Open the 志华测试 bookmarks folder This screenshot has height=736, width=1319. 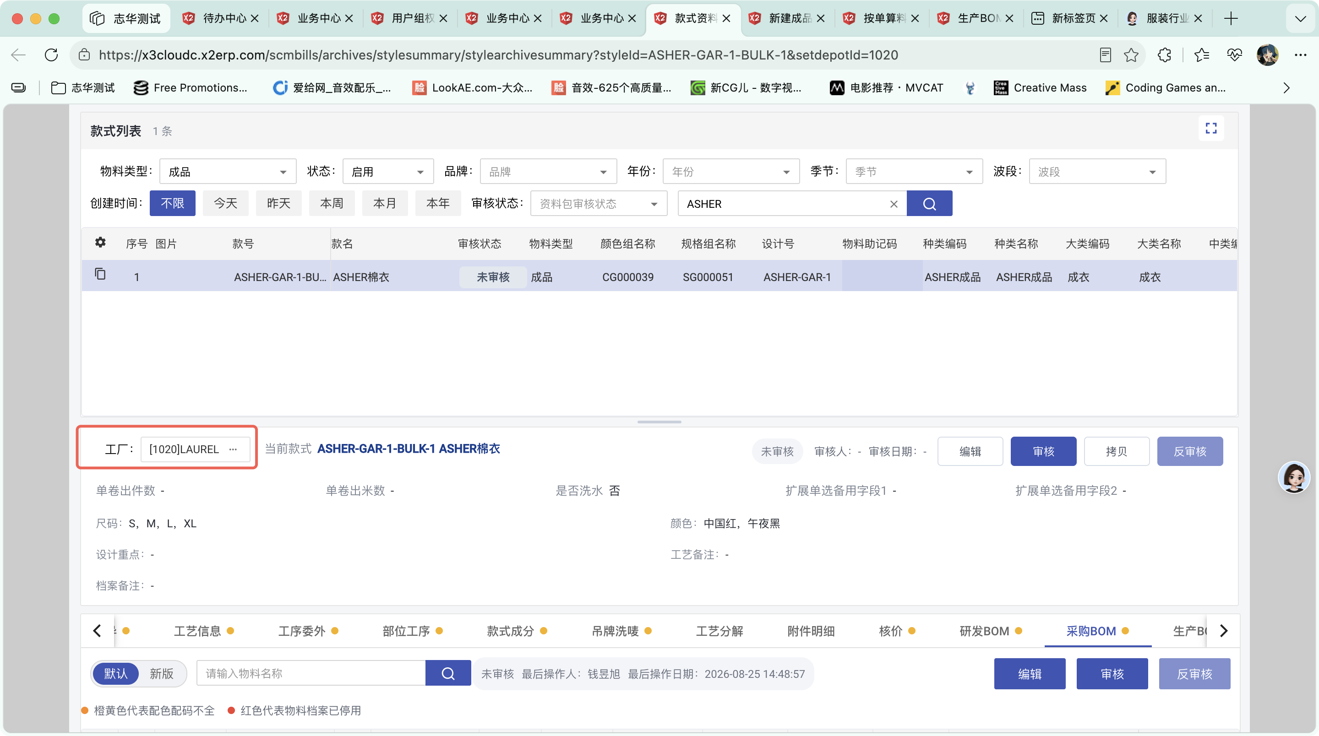[83, 88]
